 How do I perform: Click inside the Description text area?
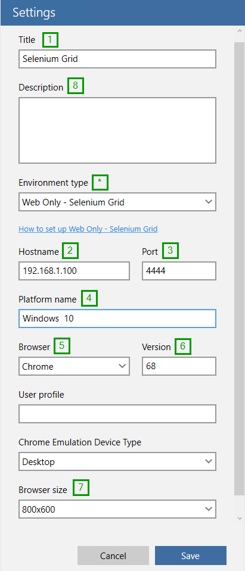point(117,130)
